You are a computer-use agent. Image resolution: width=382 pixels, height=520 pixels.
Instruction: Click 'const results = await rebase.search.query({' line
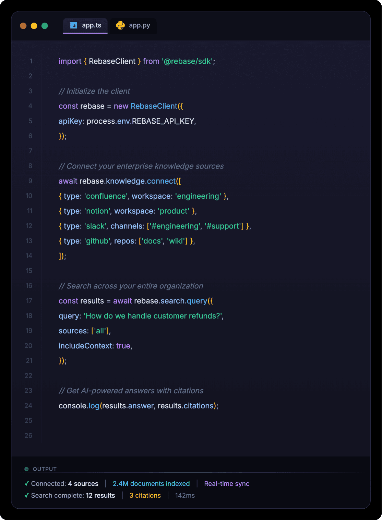[136, 301]
